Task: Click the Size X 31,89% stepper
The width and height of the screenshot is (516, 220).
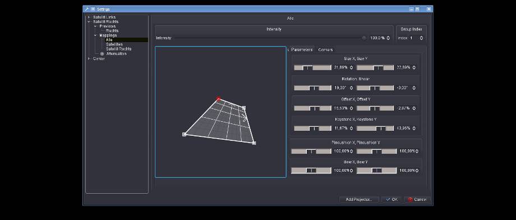Action: (351, 67)
